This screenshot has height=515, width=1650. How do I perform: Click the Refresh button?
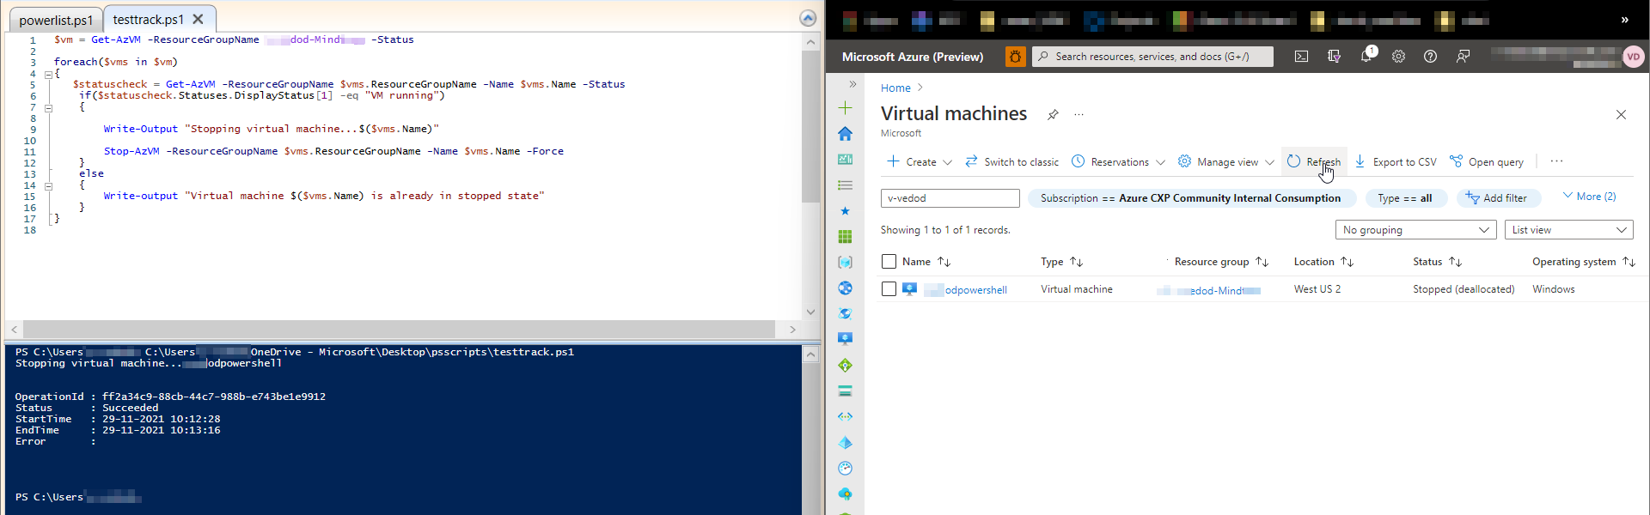click(x=1313, y=161)
